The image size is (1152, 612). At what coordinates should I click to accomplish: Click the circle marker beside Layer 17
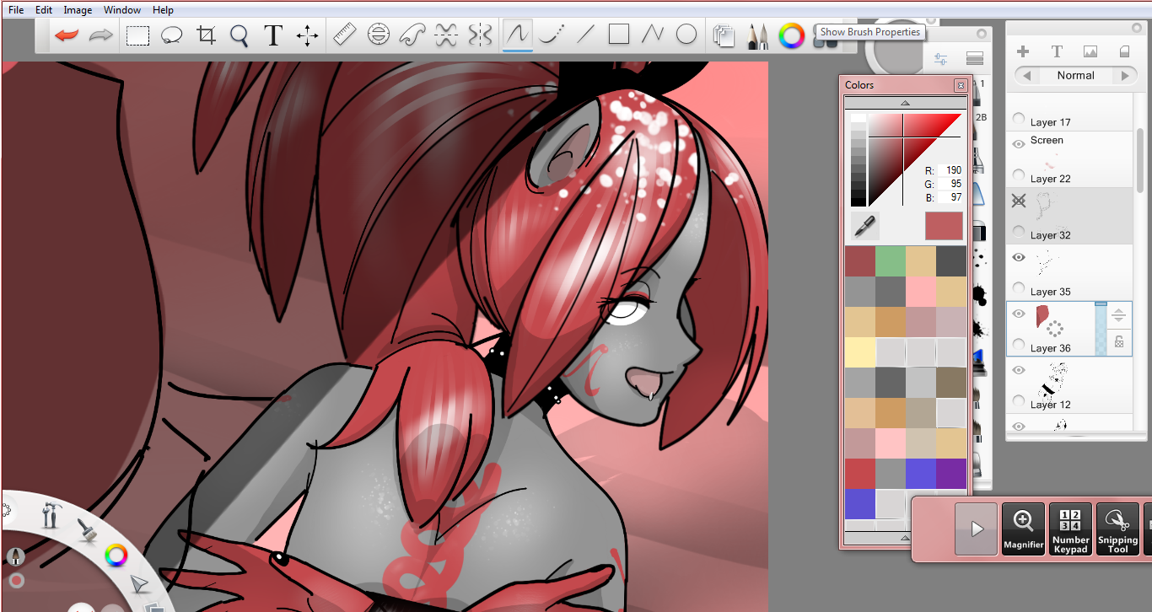tap(1019, 120)
